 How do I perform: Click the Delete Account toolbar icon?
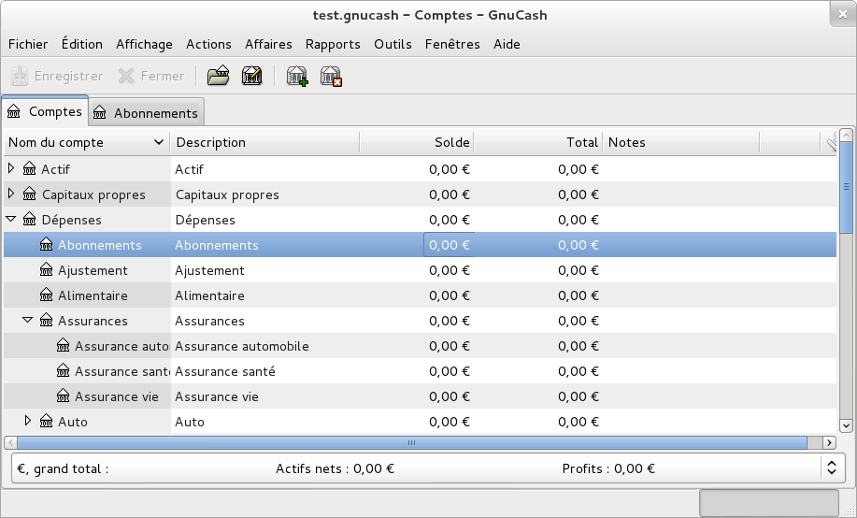tap(331, 77)
